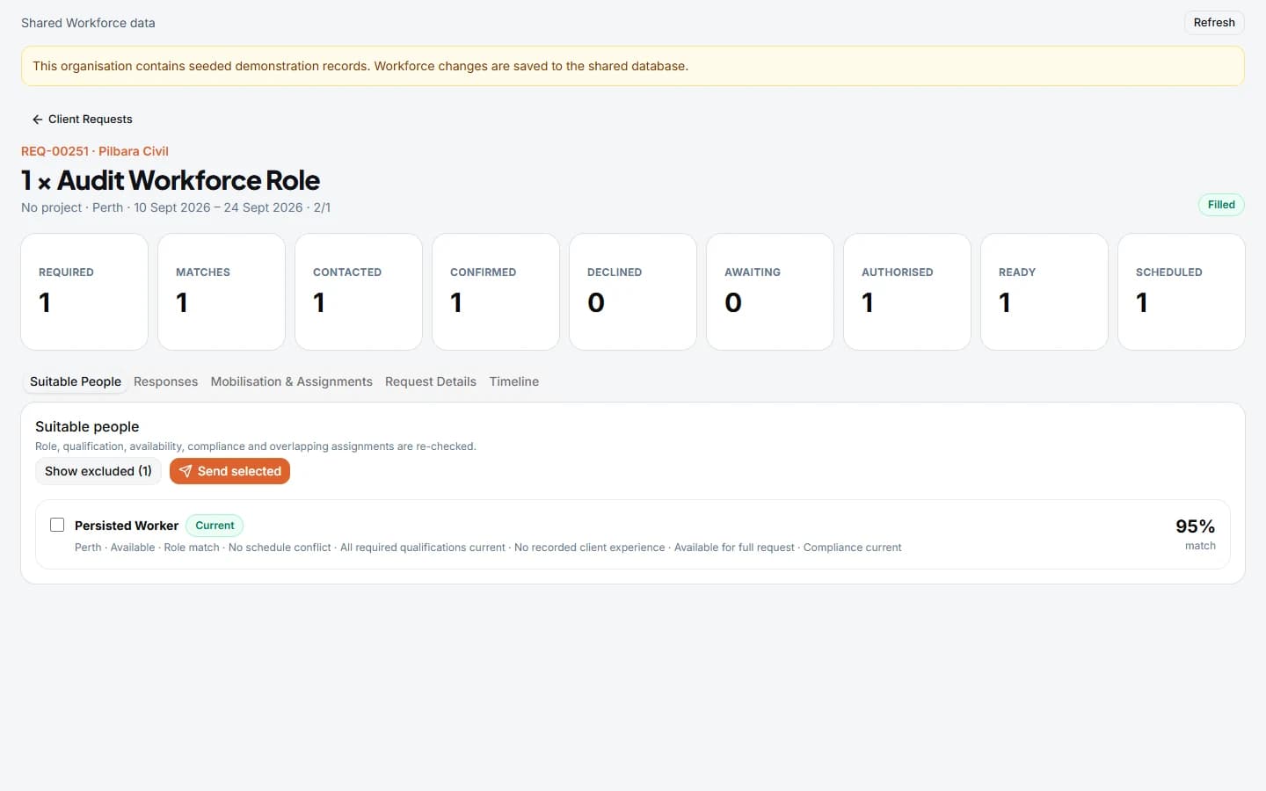Show excluded (1) people
Viewport: 1266px width, 791px height.
[98, 471]
